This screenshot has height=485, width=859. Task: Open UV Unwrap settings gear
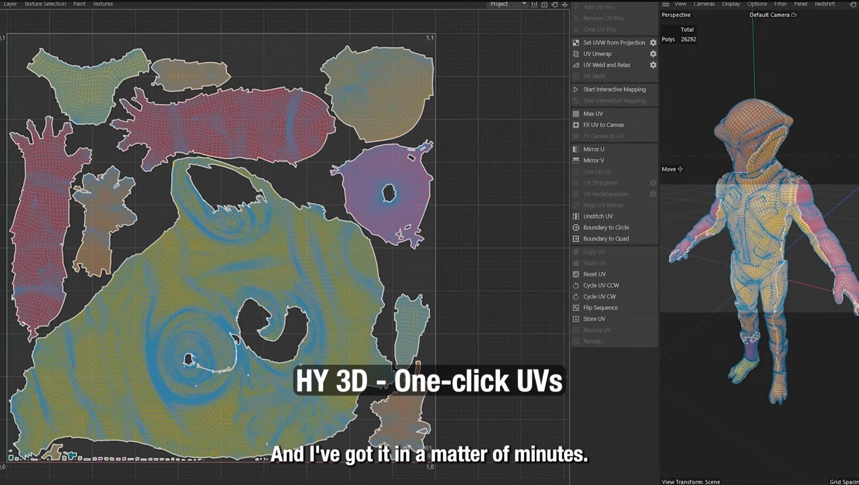(x=653, y=54)
